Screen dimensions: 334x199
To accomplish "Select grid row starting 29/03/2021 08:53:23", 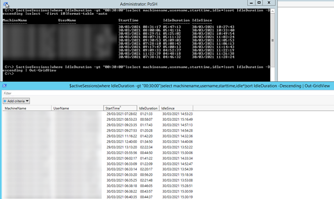I will (98, 119).
